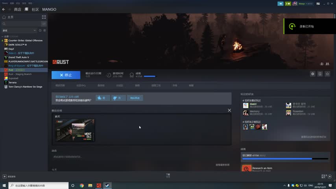Collapse the 全部 games list group
Viewport: 336px width, 189px height.
[2, 37]
